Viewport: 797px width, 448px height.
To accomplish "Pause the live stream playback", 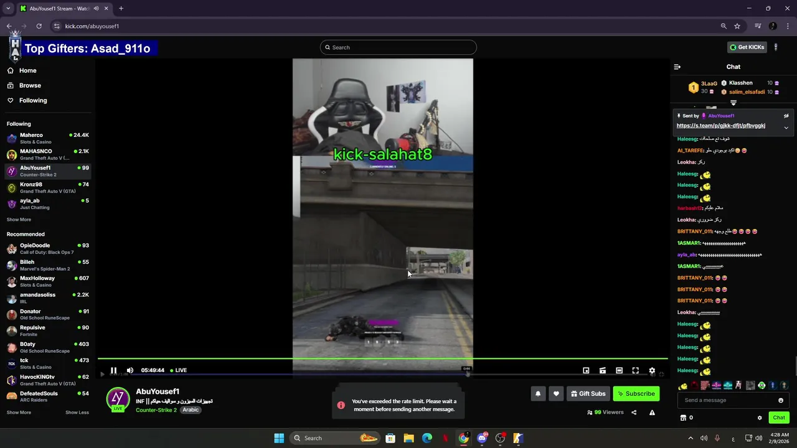I will (113, 370).
